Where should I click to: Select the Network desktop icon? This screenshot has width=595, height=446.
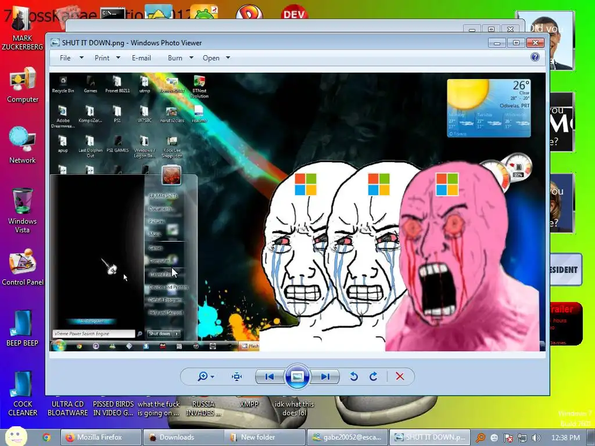23,145
